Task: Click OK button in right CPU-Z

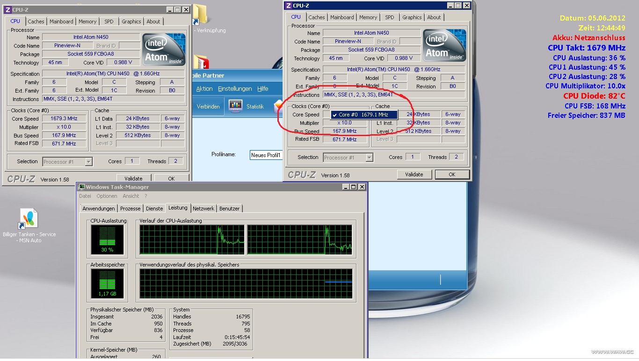Action: point(452,174)
